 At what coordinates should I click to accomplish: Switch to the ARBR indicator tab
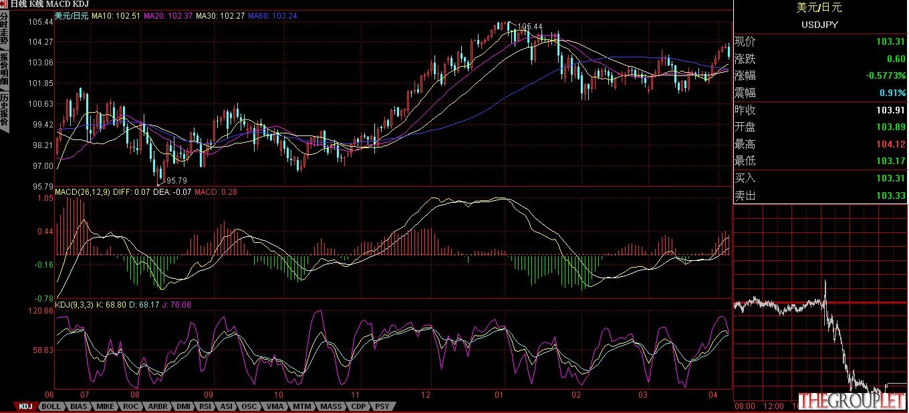pyautogui.click(x=158, y=406)
